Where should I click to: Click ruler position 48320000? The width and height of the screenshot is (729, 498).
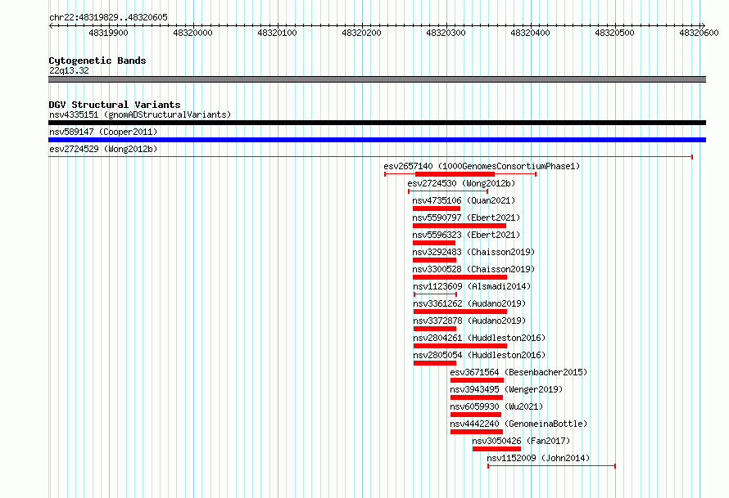(x=192, y=33)
